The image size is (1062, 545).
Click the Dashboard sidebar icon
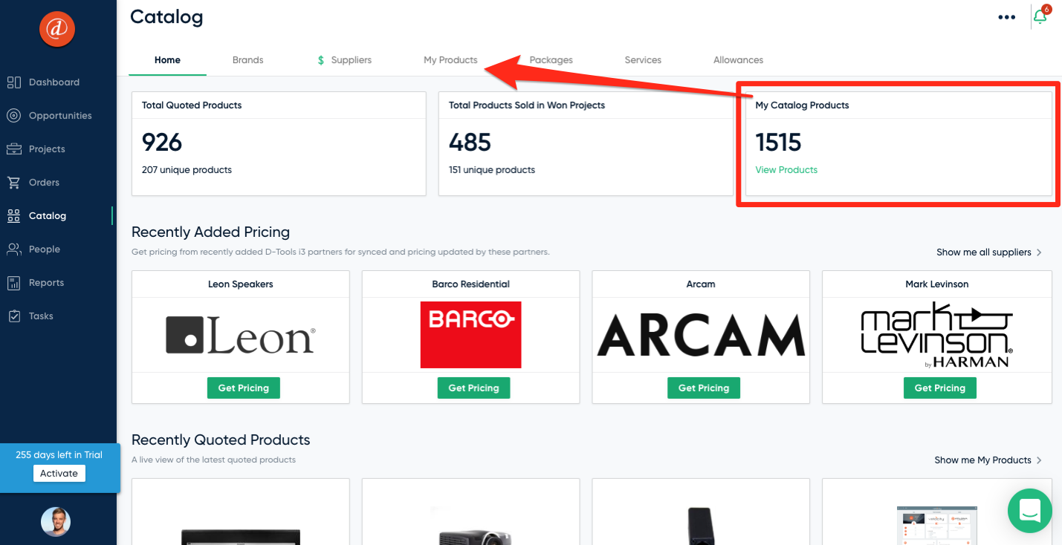pos(13,82)
